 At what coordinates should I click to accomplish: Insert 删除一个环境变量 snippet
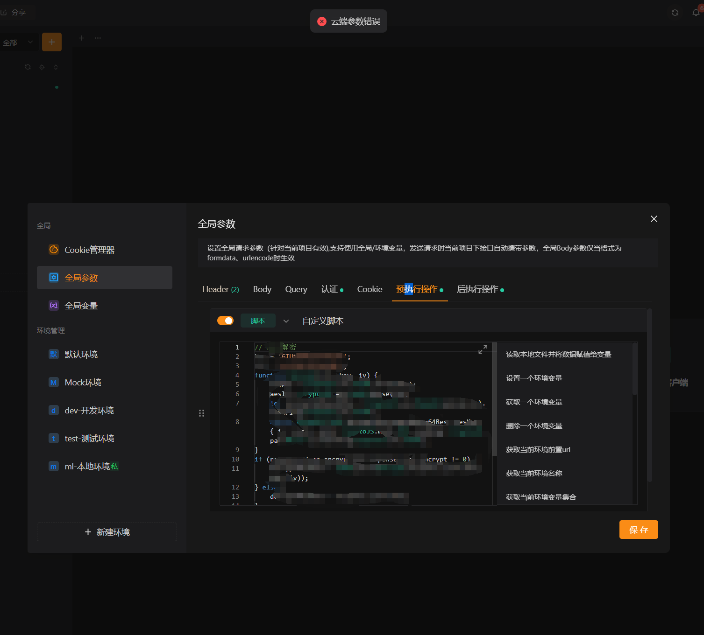pos(534,426)
